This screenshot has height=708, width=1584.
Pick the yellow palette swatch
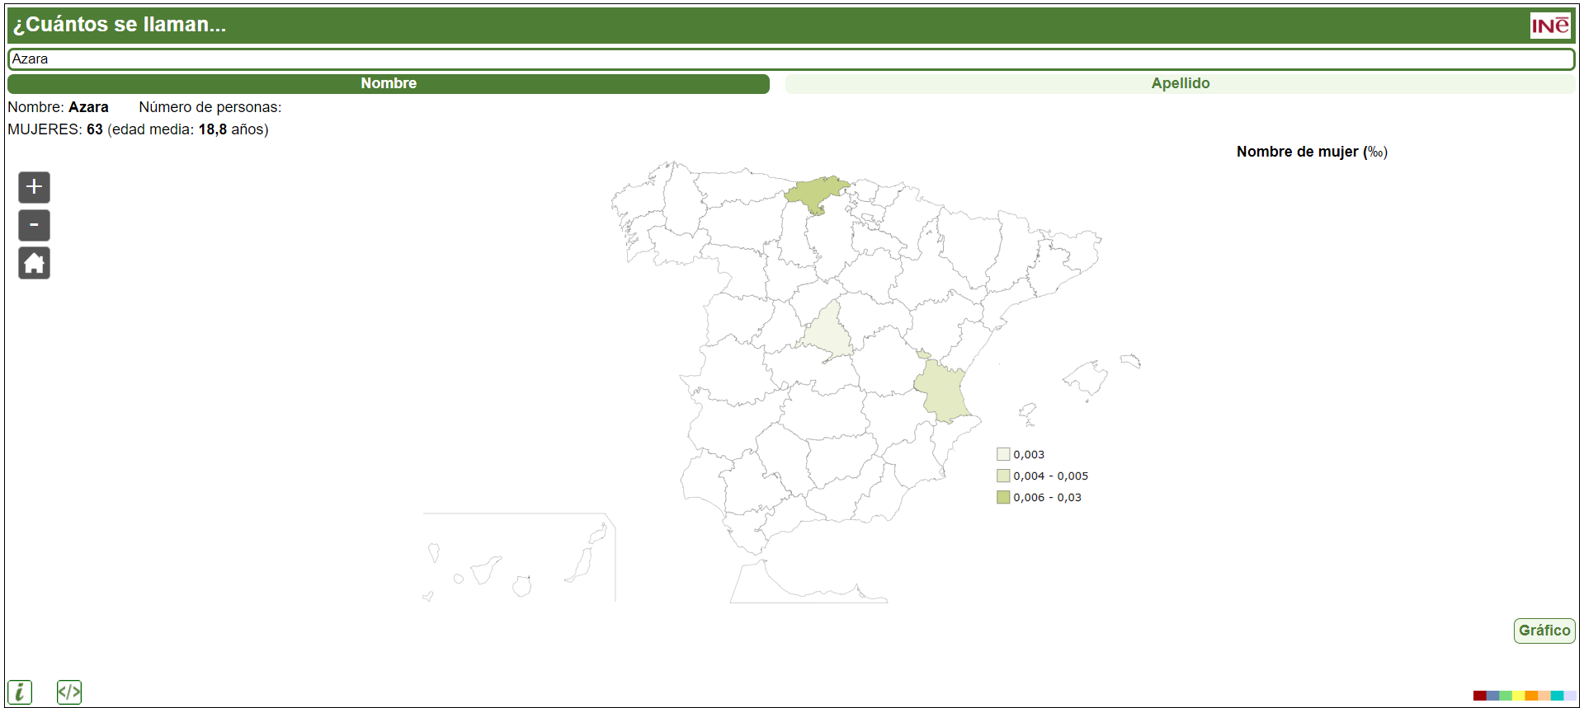coord(1518,696)
